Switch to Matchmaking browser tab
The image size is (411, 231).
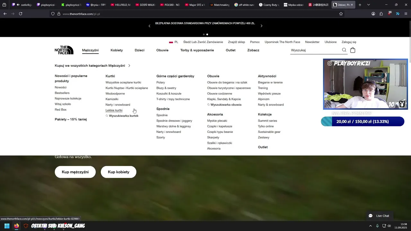pyautogui.click(x=220, y=5)
